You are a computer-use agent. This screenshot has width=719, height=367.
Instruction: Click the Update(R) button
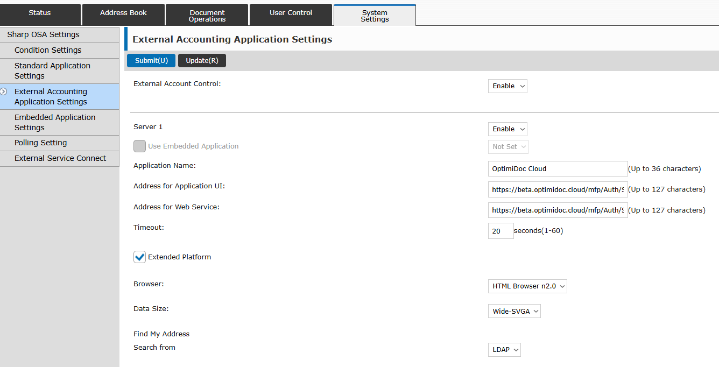click(x=202, y=61)
